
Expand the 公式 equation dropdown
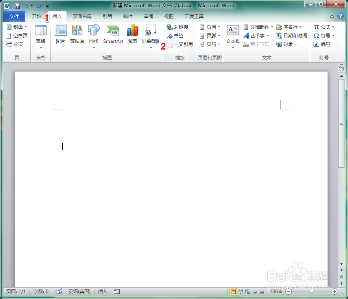(x=333, y=27)
